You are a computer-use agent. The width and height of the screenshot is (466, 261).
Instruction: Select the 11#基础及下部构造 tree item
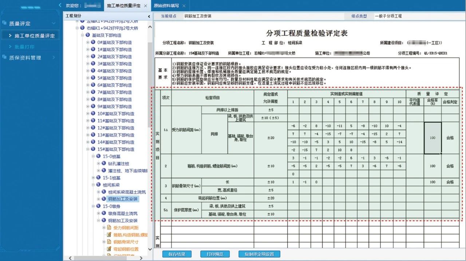point(116,121)
